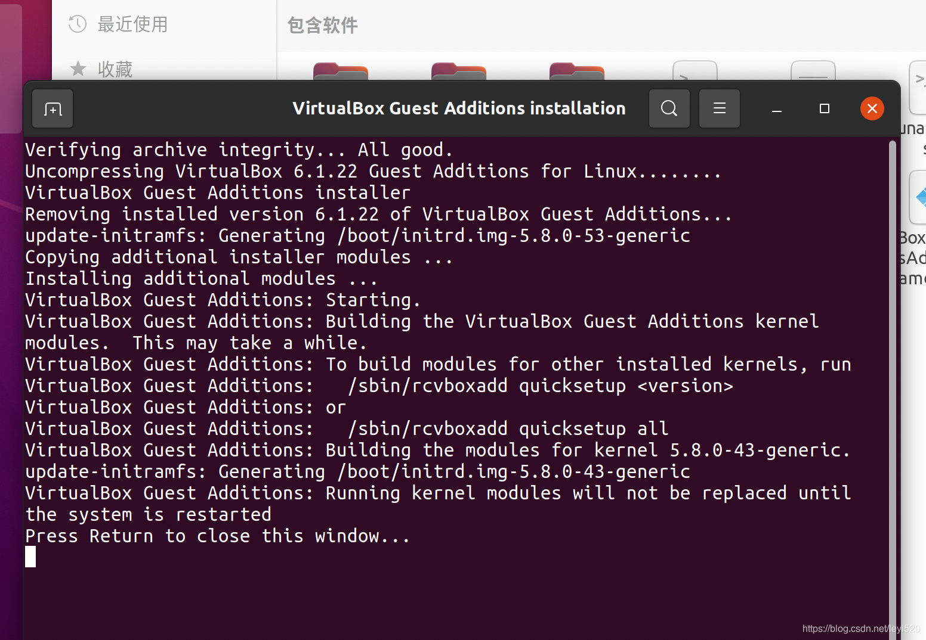Viewport: 926px width, 640px height.
Task: Click the 'Building the modules for kernel 5.8.0-43-generic' line
Action: click(438, 450)
